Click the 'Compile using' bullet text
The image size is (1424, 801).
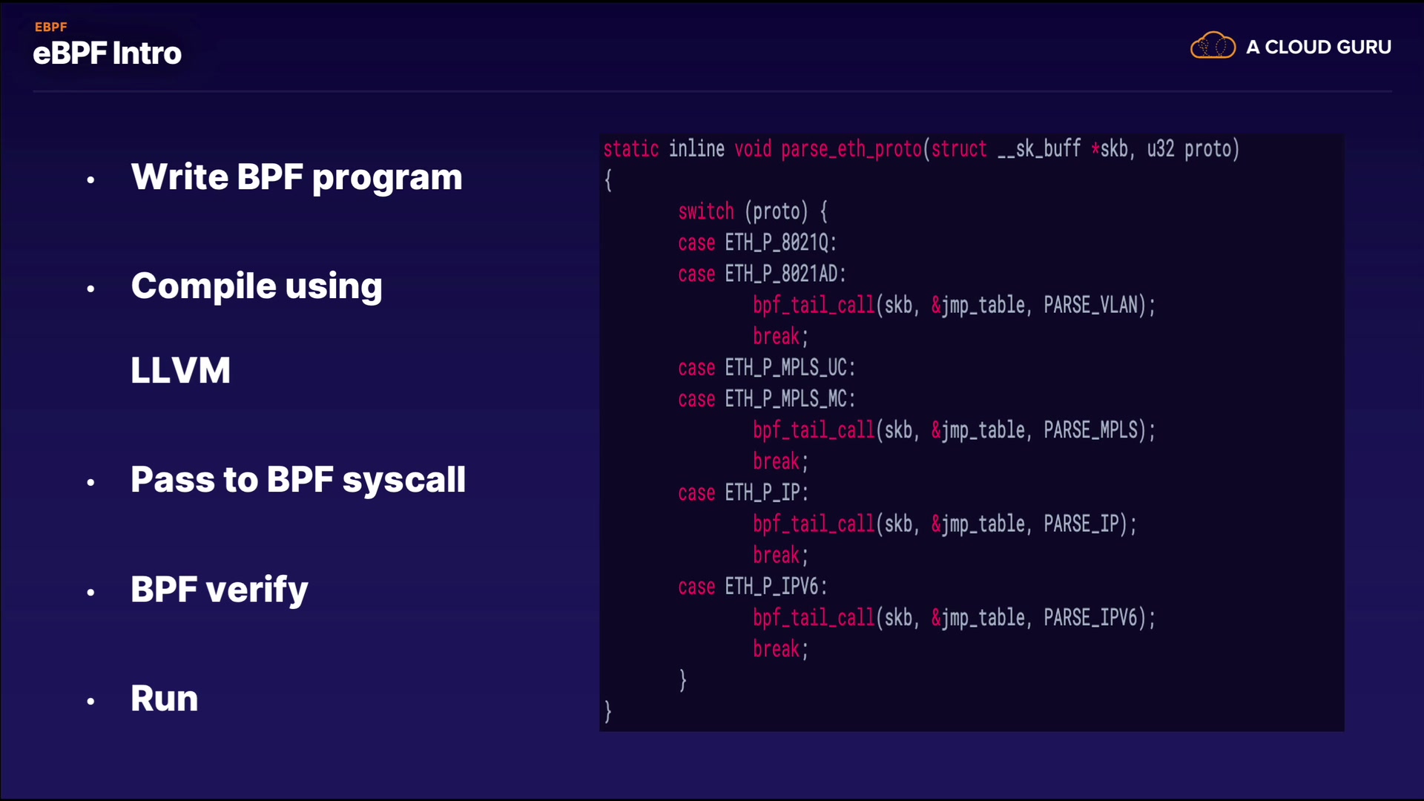point(257,286)
